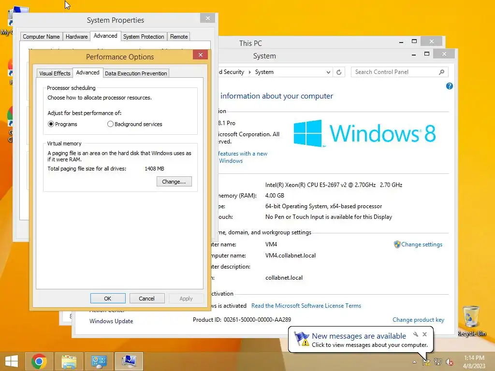
Task: Read the Microsoft Software License Terms
Action: click(x=306, y=306)
